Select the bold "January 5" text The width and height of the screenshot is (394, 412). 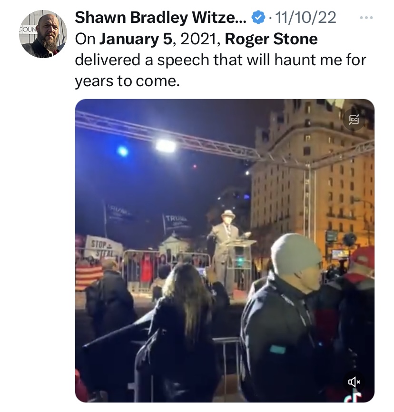[x=136, y=39]
